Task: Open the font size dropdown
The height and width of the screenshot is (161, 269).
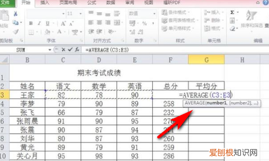Action: (x=80, y=13)
